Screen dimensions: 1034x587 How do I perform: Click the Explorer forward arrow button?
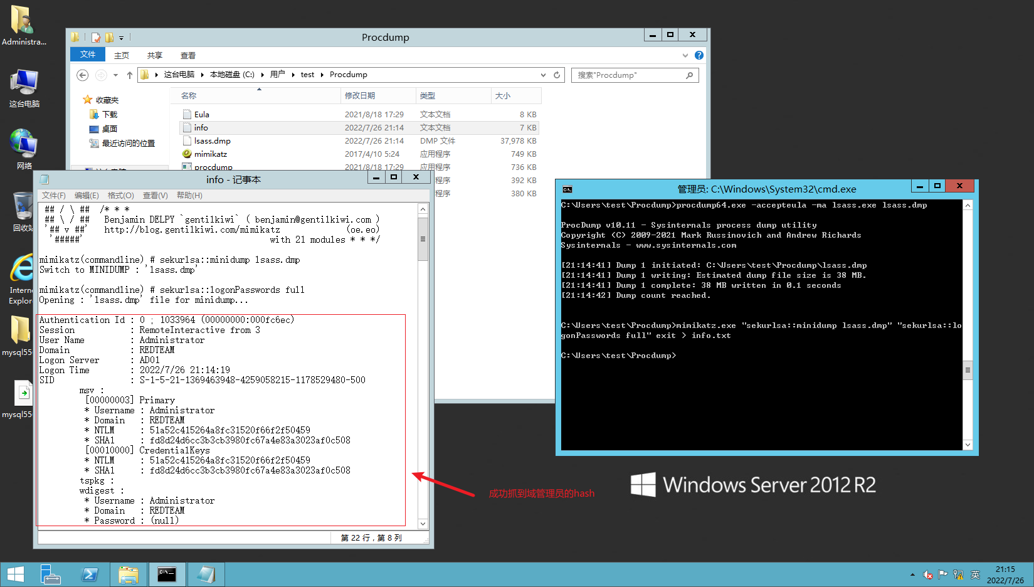pyautogui.click(x=101, y=75)
